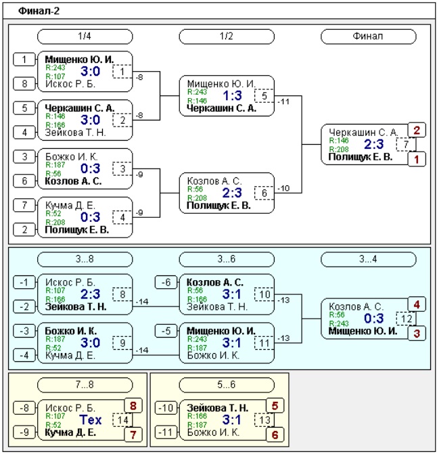Click match number box 14
Image resolution: width=437 pixels, height=454 pixels.
click(x=122, y=420)
